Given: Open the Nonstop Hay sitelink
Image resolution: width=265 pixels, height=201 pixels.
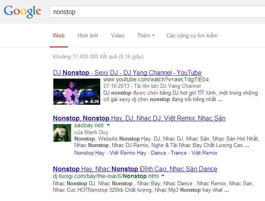Looking at the screenshot, I should click(x=89, y=153).
